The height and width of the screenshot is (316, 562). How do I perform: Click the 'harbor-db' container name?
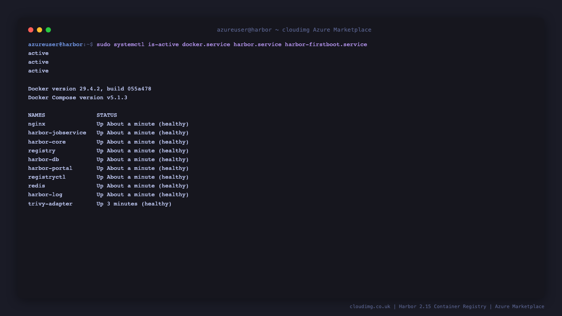(x=43, y=159)
